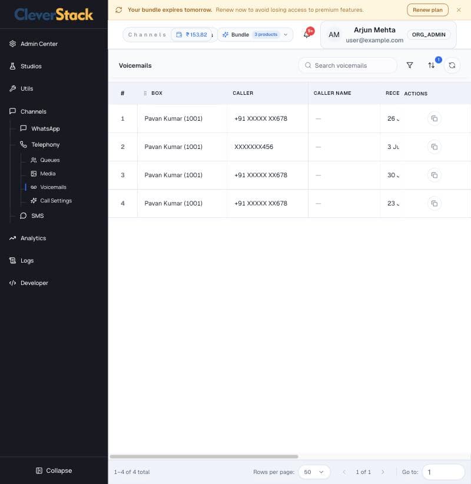
Task: Click Renew plan button
Action: (x=427, y=10)
